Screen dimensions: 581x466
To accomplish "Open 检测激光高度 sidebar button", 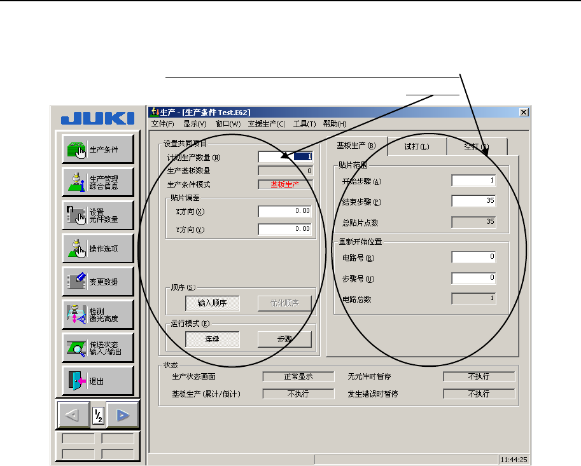I will click(x=98, y=315).
